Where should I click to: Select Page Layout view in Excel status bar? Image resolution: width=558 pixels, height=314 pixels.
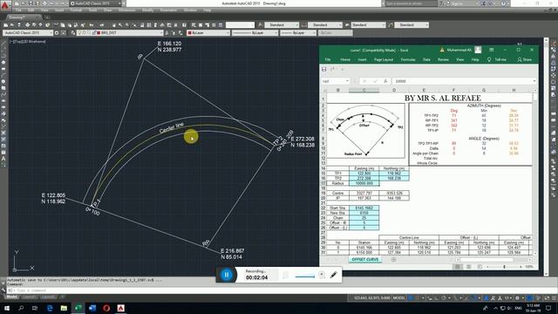469,267
